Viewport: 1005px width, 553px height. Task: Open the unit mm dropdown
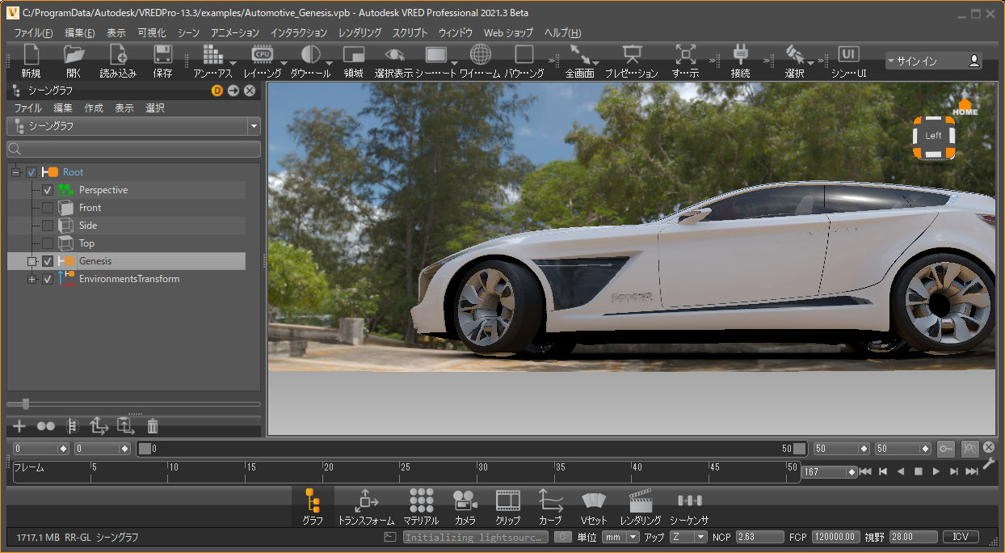click(620, 537)
